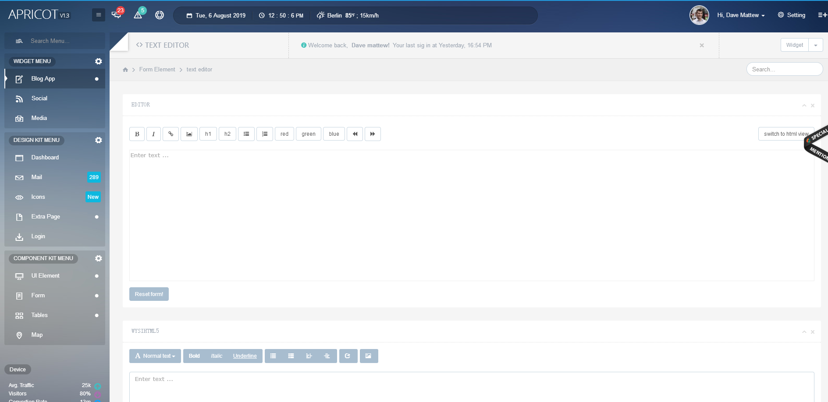Expand UI Element menu item
The width and height of the screenshot is (828, 402).
click(55, 276)
